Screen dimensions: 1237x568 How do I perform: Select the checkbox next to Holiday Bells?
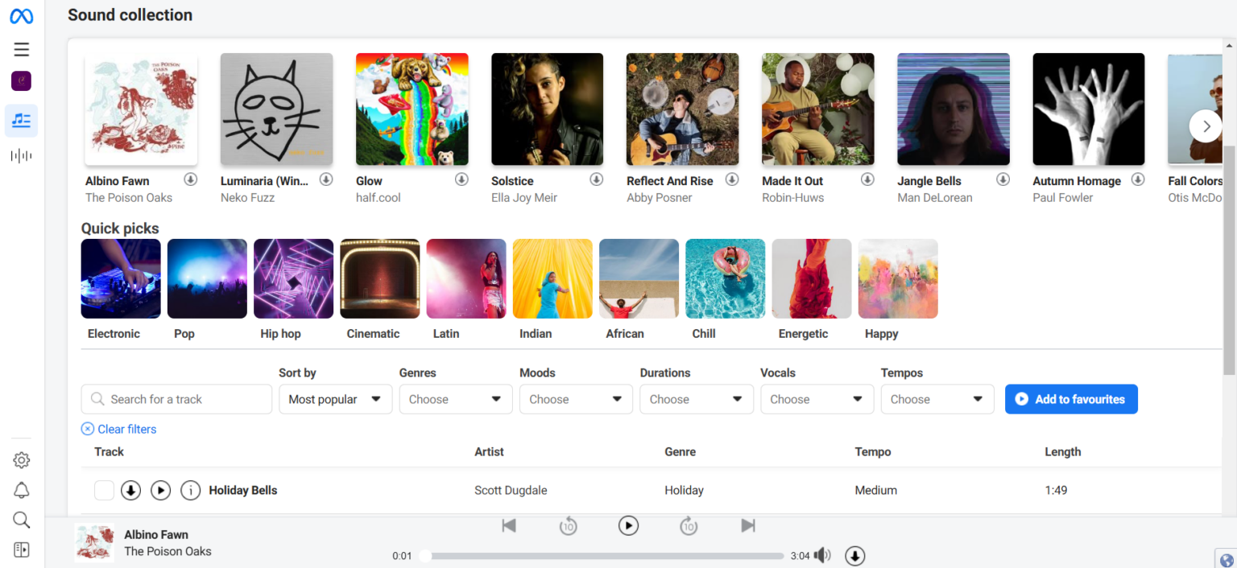pos(104,490)
